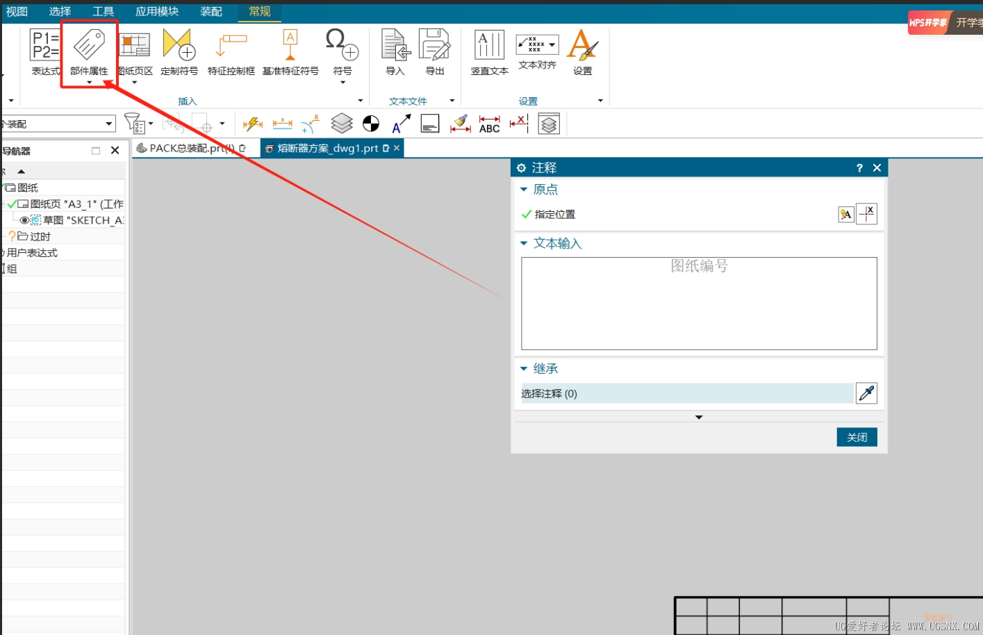Click the specify position crosshair icon
The width and height of the screenshot is (983, 635).
866,214
